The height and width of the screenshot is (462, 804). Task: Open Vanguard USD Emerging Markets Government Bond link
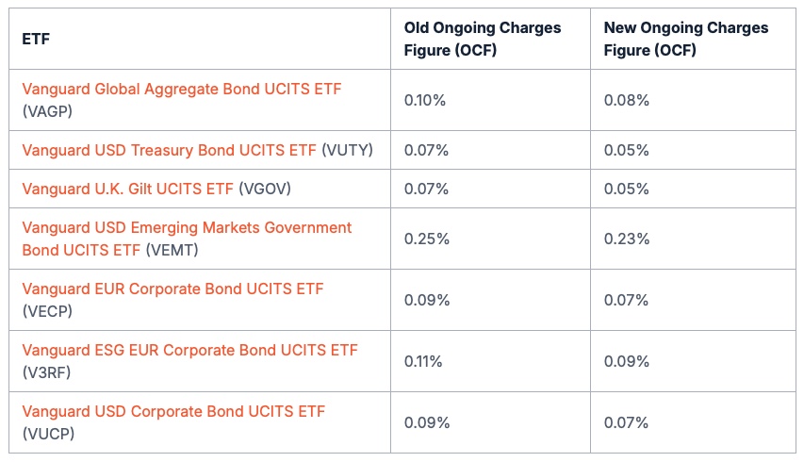pyautogui.click(x=187, y=228)
